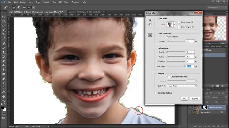Click the Zoom tool in Refine Mask dialog
The width and height of the screenshot is (229, 128).
150,20
